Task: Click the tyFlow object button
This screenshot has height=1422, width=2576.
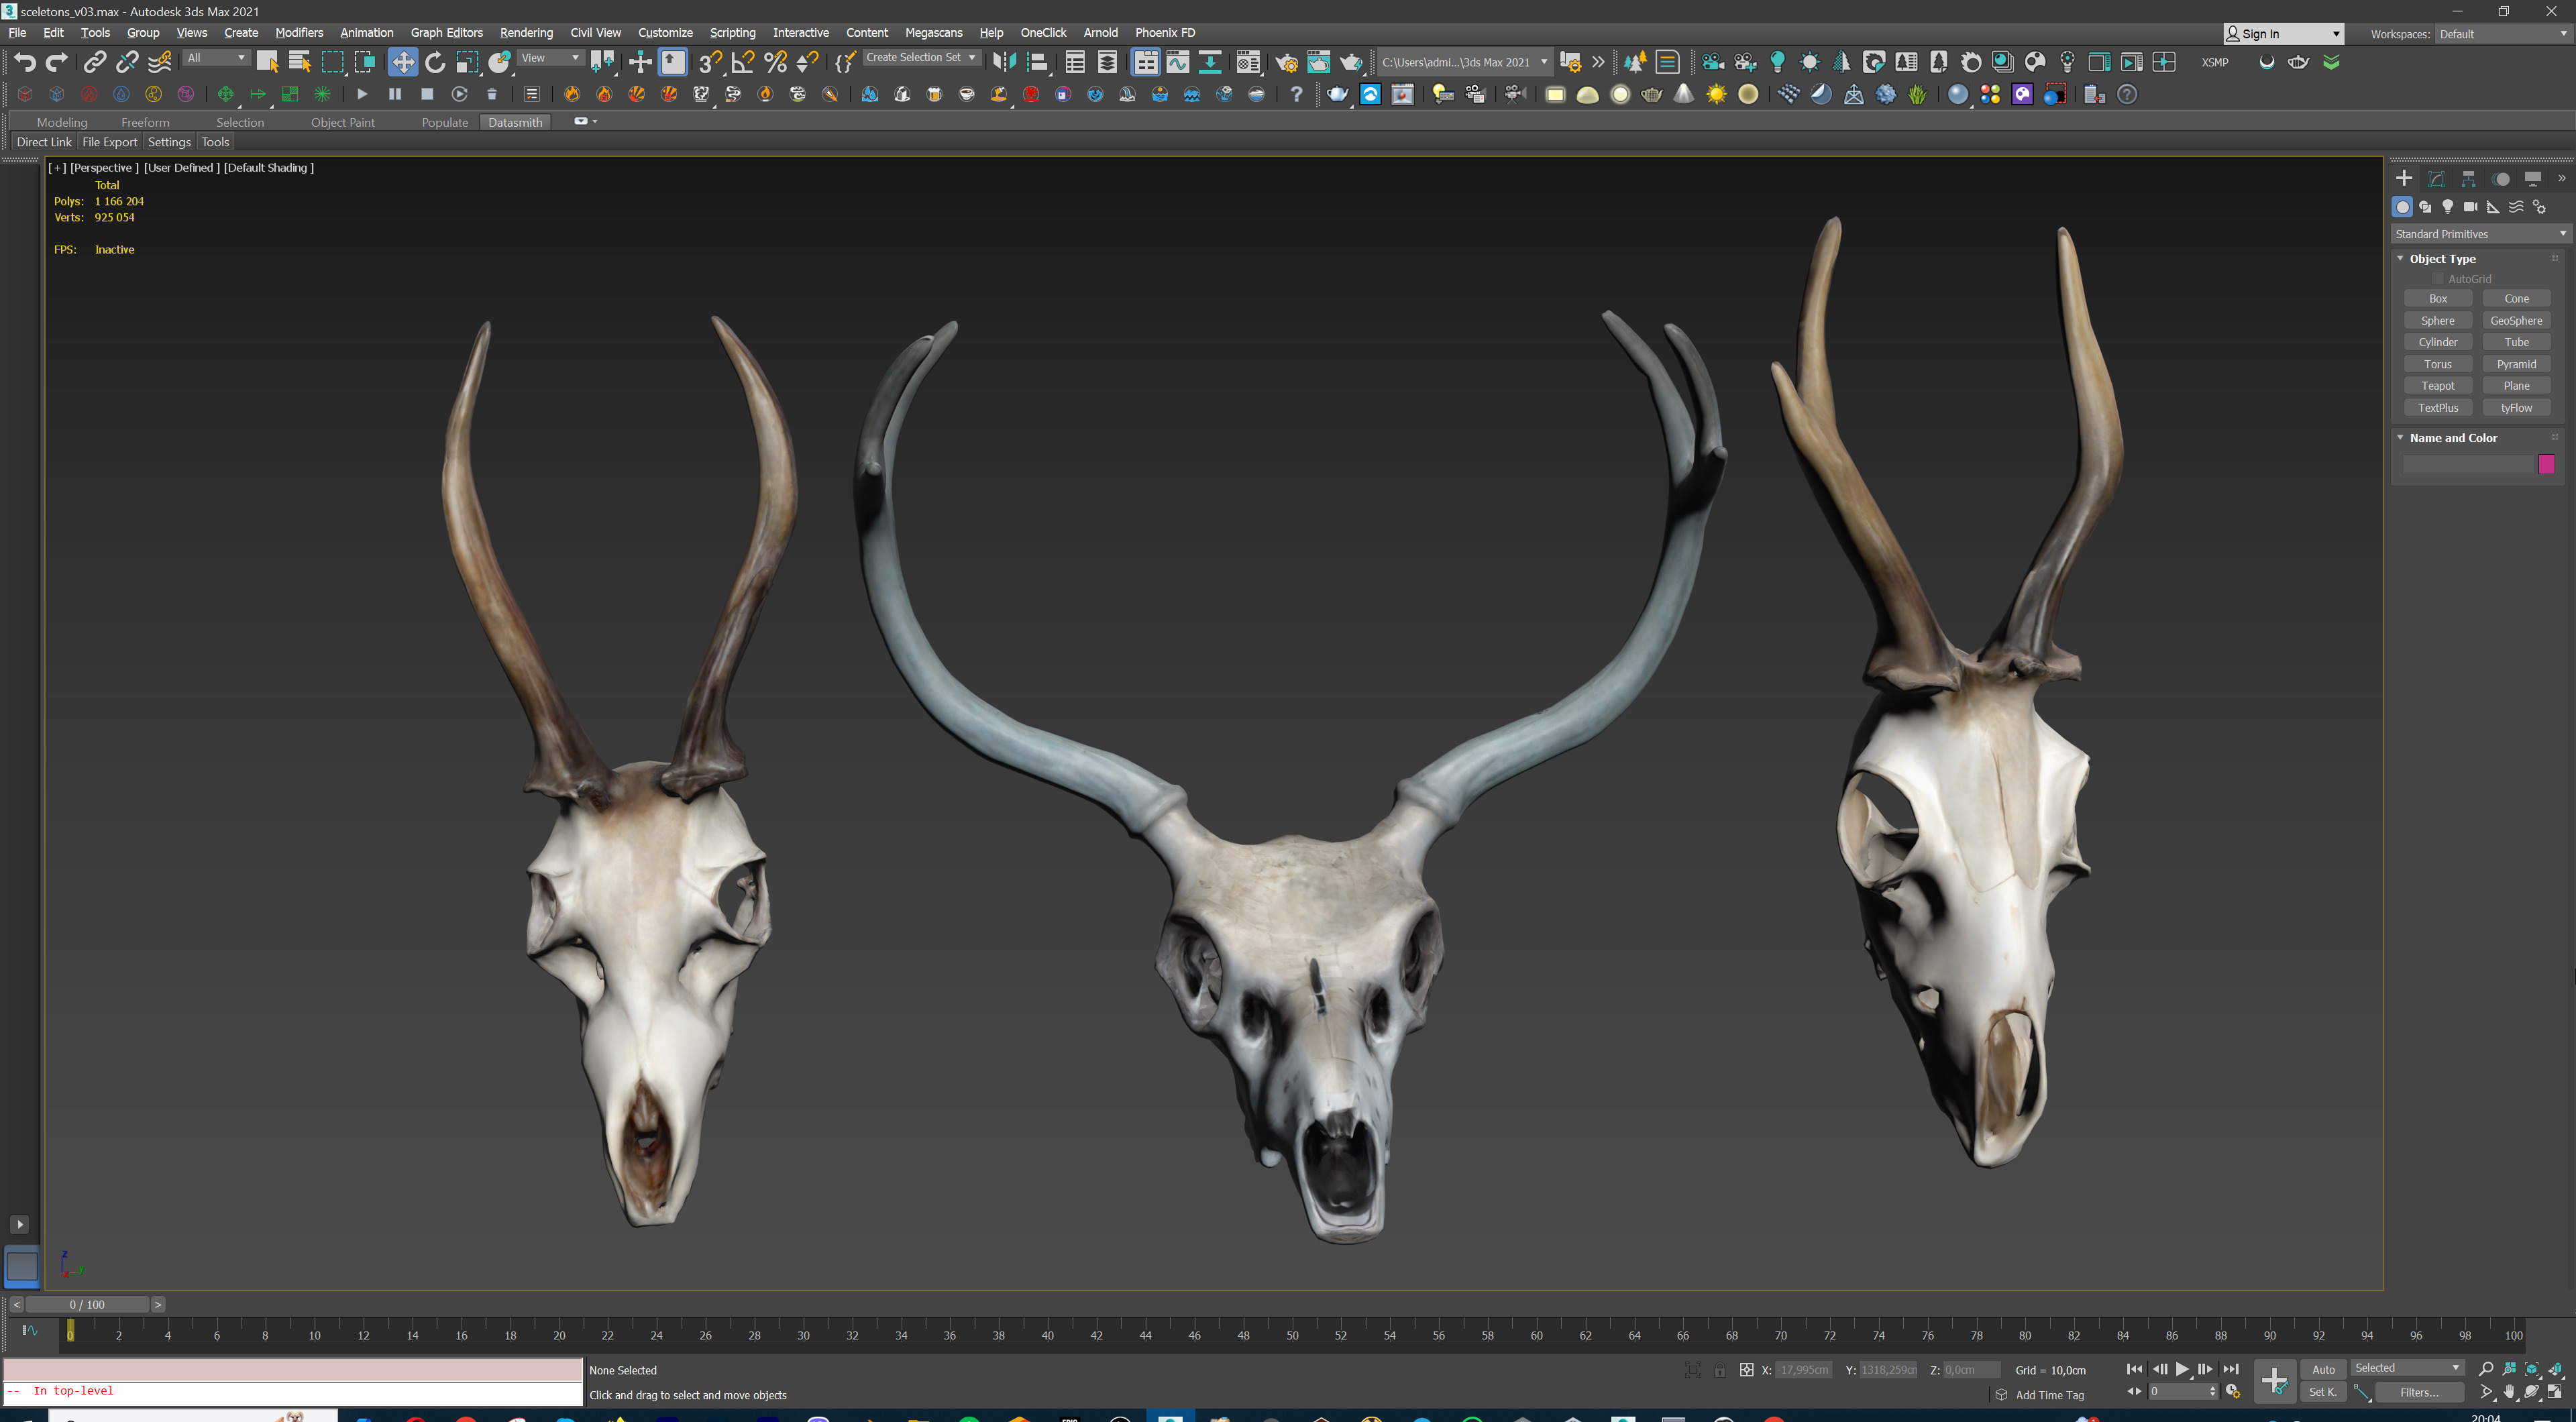Action: [x=2516, y=408]
